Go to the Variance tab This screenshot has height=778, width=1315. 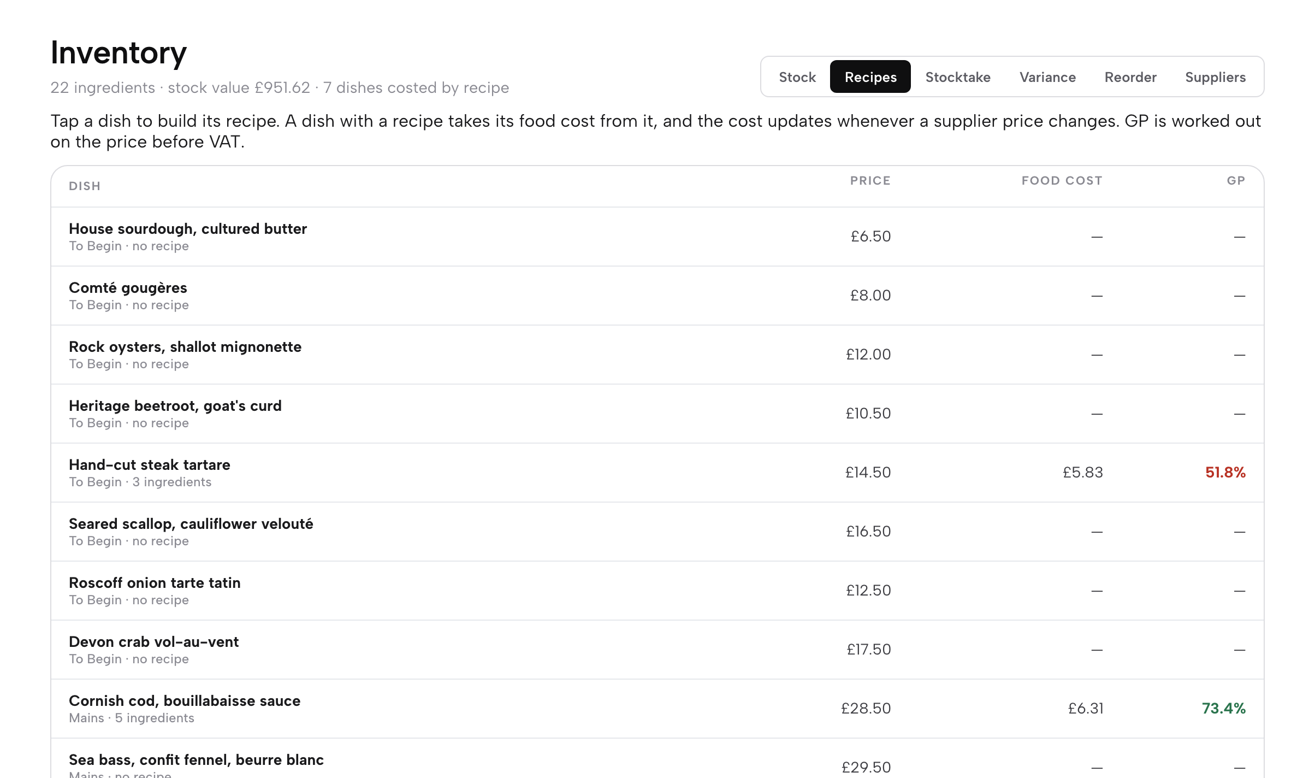coord(1047,77)
